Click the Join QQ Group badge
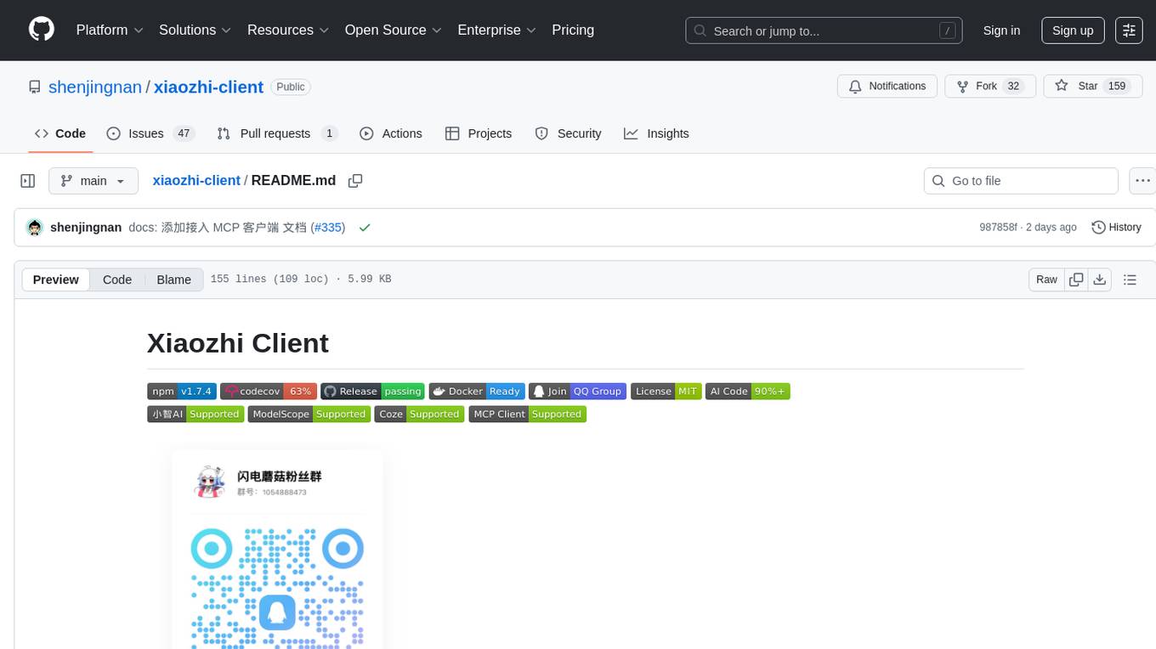This screenshot has height=649, width=1156. click(x=577, y=392)
